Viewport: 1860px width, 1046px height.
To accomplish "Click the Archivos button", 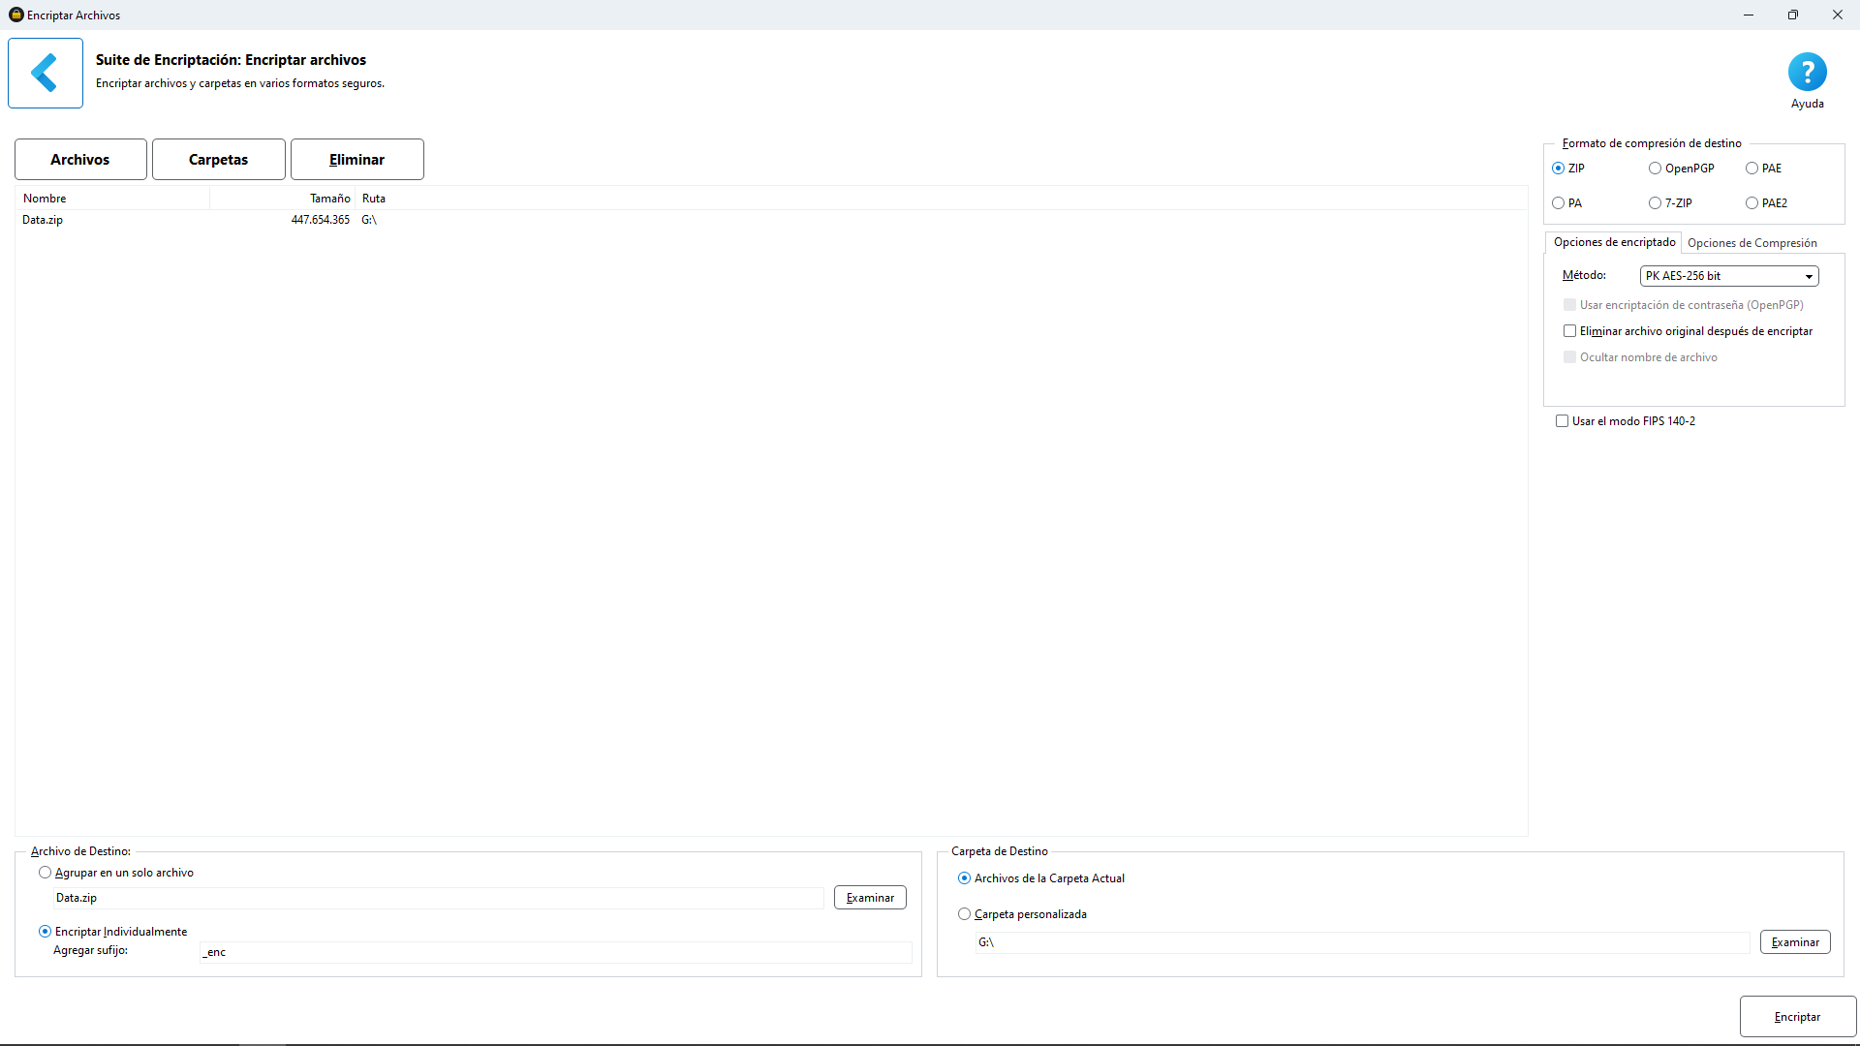I will pyautogui.click(x=80, y=160).
